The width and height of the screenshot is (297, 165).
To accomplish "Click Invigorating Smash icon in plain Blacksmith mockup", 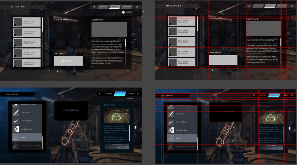I will (x=16, y=146).
